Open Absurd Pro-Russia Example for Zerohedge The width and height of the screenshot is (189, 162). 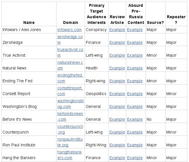coord(135,42)
